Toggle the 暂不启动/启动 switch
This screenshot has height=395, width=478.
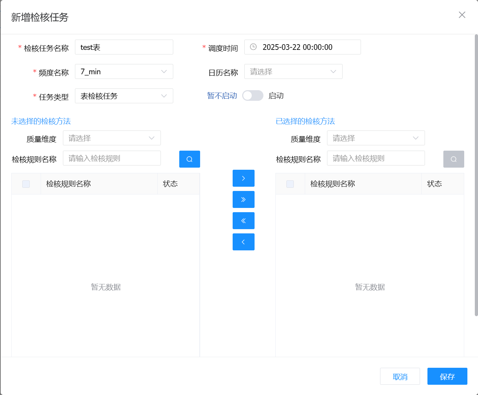pos(252,95)
